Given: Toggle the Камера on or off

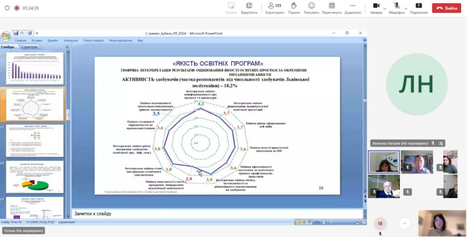Looking at the screenshot, I should tap(376, 8).
